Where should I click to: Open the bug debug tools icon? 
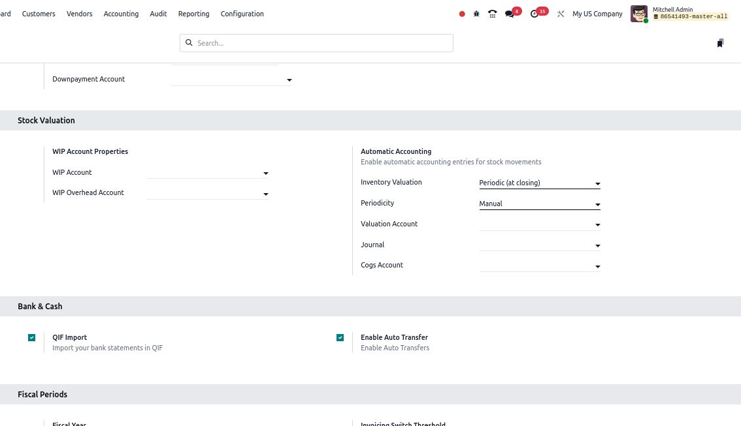[476, 14]
